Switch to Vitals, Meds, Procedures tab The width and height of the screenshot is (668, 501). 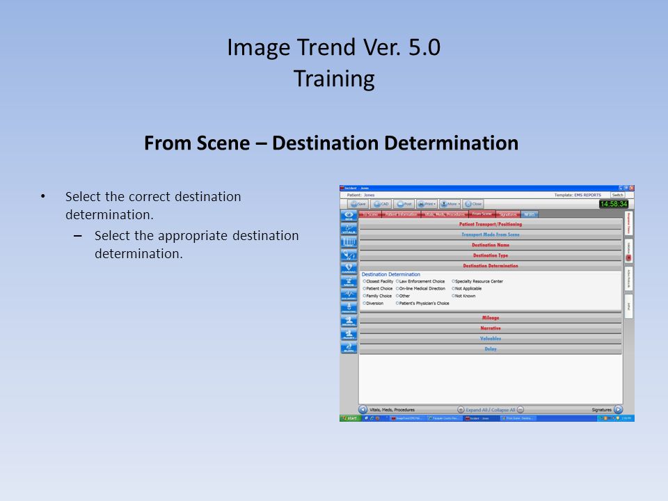(445, 214)
